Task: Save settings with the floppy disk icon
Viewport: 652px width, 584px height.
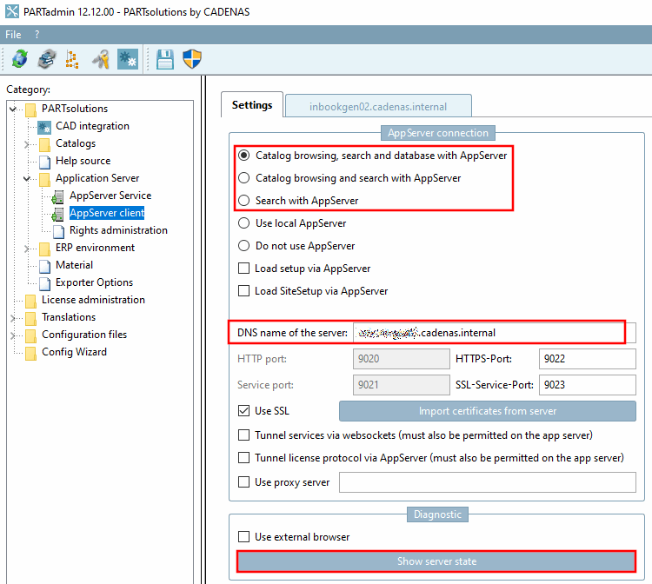Action: point(165,59)
